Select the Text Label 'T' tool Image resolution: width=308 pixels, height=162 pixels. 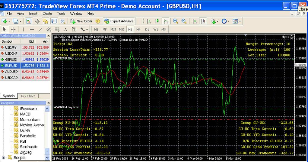coord(74,30)
